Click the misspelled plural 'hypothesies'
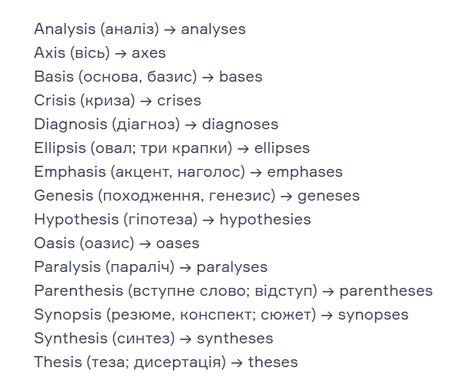 [266, 220]
